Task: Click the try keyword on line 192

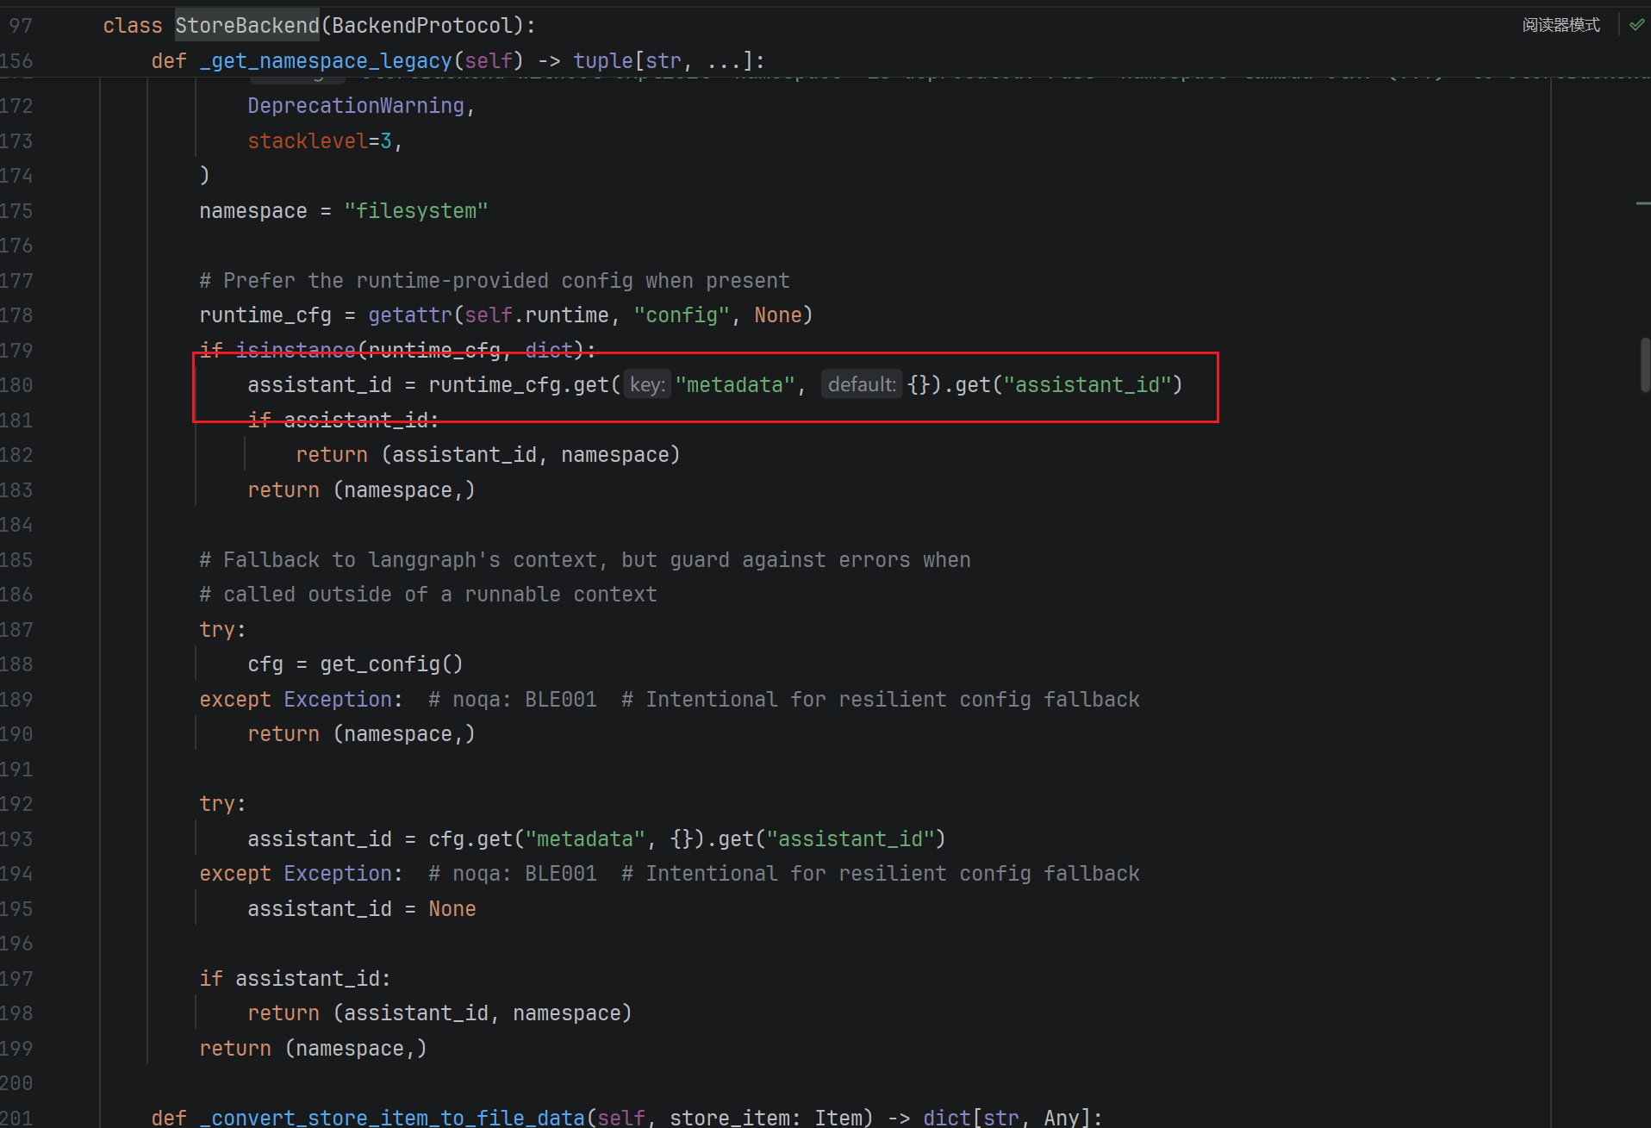Action: tap(217, 804)
